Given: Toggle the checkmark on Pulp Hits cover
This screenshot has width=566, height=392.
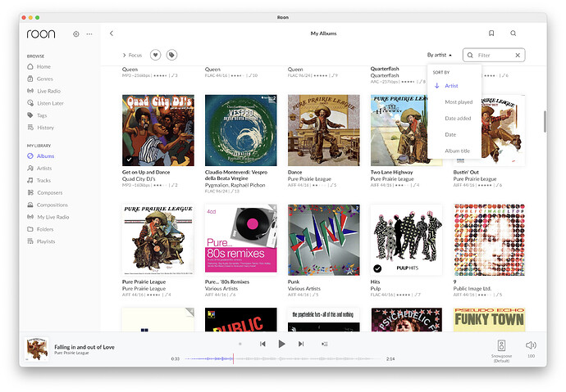Looking at the screenshot, I should point(377,268).
